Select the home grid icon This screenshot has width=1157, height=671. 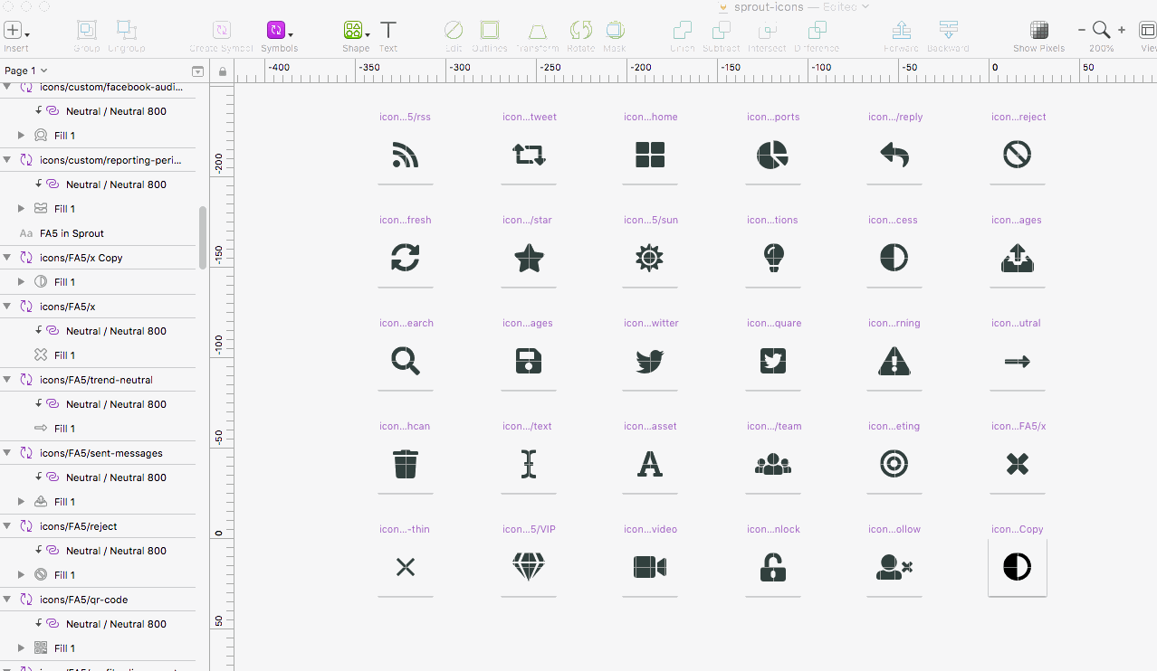[650, 155]
